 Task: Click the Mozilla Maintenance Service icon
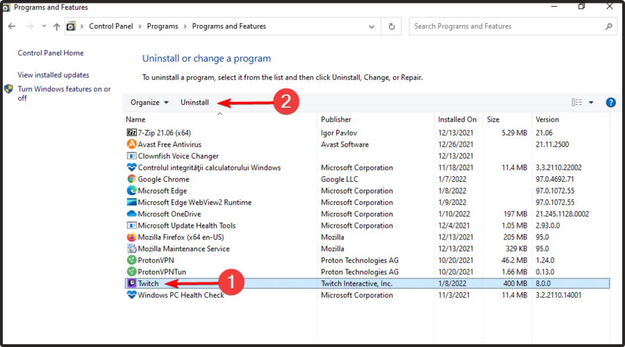131,248
